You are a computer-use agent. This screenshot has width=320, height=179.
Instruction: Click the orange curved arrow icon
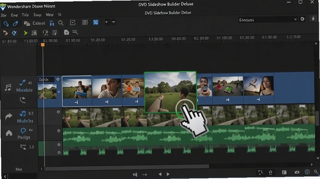point(5,33)
